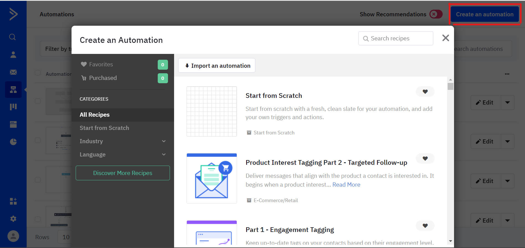Click the Search automations field behind dialog

pyautogui.click(x=483, y=49)
